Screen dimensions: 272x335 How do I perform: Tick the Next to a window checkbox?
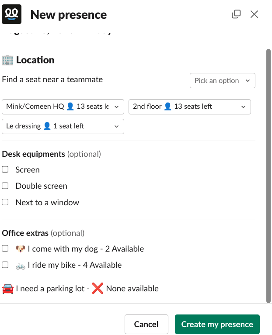point(5,202)
